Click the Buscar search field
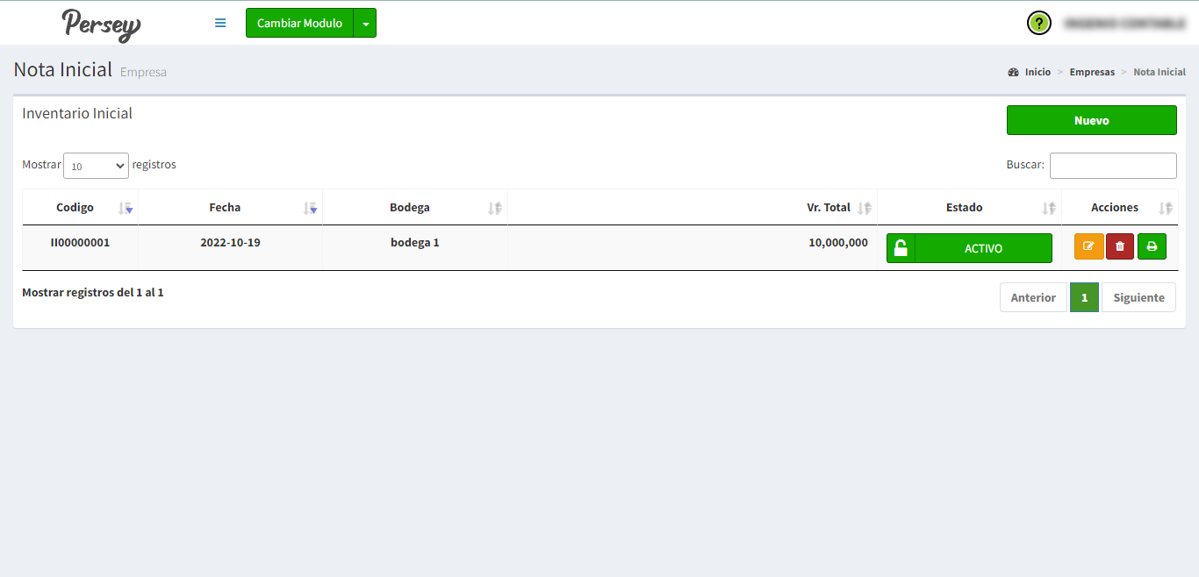 (x=1112, y=166)
